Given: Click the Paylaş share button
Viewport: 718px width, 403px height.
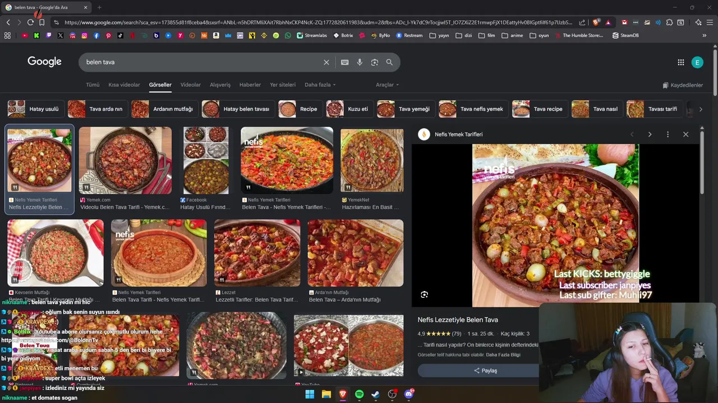Looking at the screenshot, I should click(485, 371).
